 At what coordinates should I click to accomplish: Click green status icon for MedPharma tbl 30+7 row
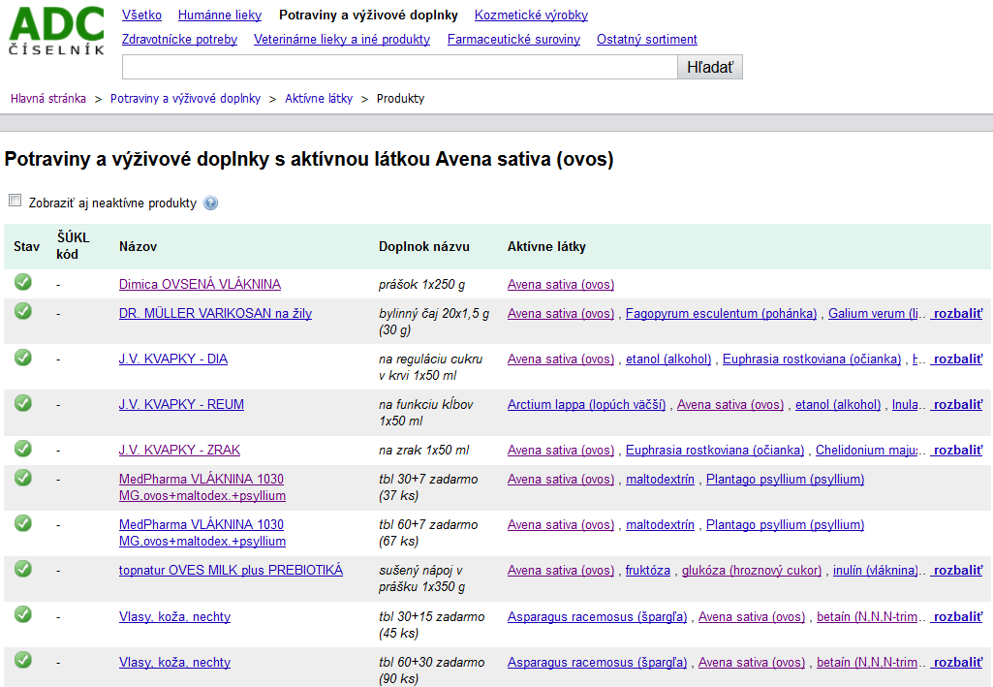(23, 478)
